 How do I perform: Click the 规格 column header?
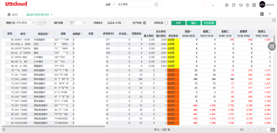63,34
